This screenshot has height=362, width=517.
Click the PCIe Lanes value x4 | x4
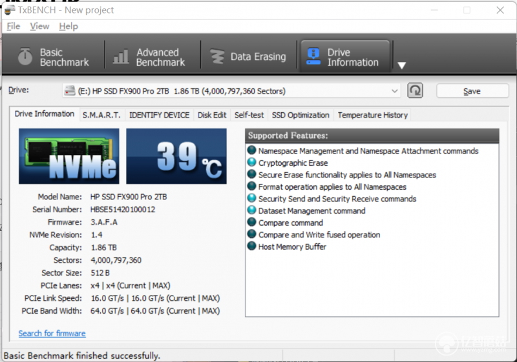point(131,286)
